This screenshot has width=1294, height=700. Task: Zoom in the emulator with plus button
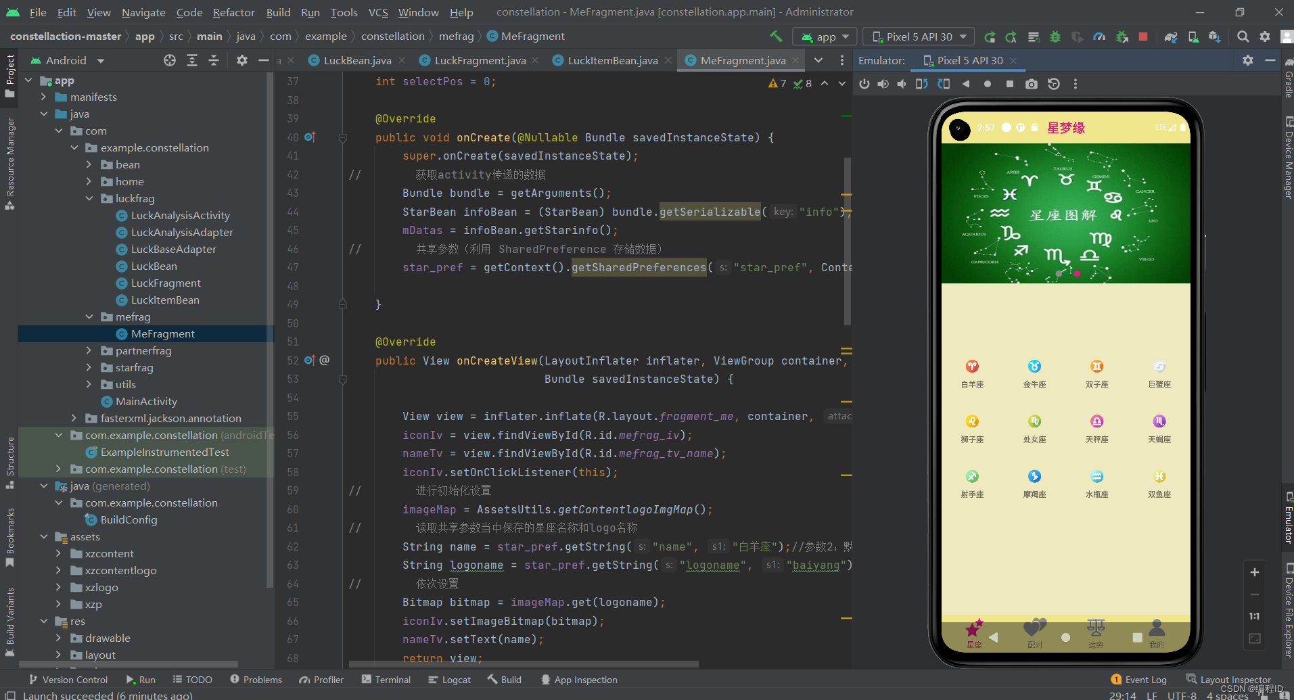[x=1255, y=572]
